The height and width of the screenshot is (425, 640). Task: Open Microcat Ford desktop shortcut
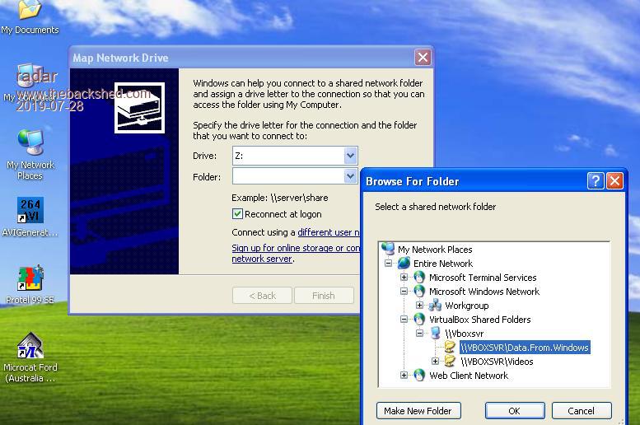(x=30, y=345)
